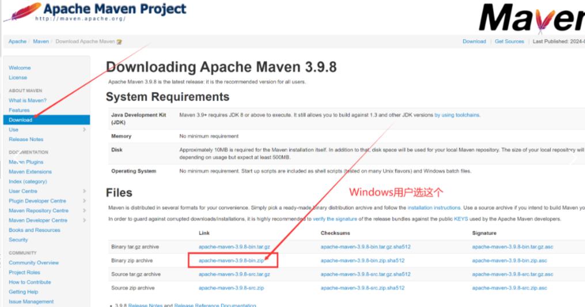Open apache-maven-3.9.8-bin.zip.sha512 checksum
This screenshot has height=307, width=585.
click(363, 260)
